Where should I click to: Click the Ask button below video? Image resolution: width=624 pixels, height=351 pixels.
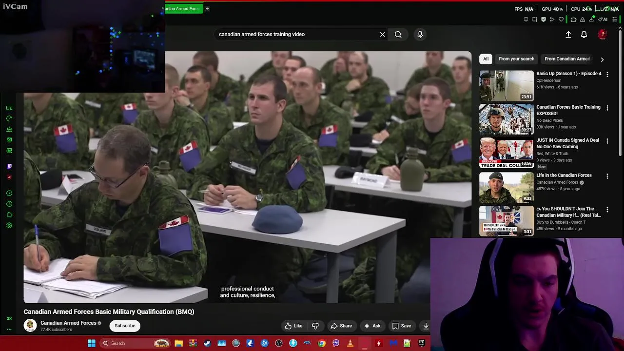372,326
